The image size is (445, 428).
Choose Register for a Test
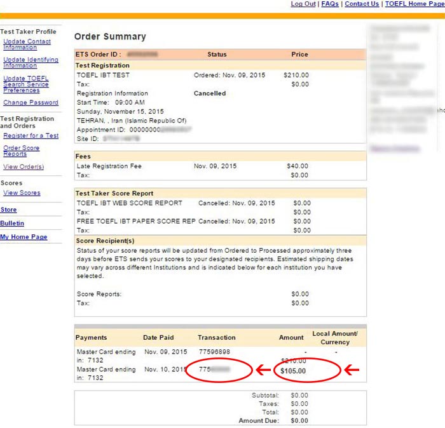click(31, 136)
